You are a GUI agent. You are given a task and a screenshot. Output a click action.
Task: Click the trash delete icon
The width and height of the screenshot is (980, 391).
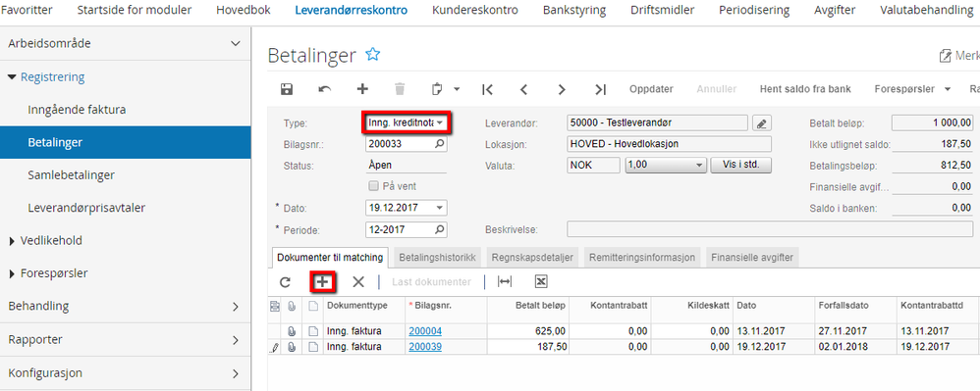400,89
